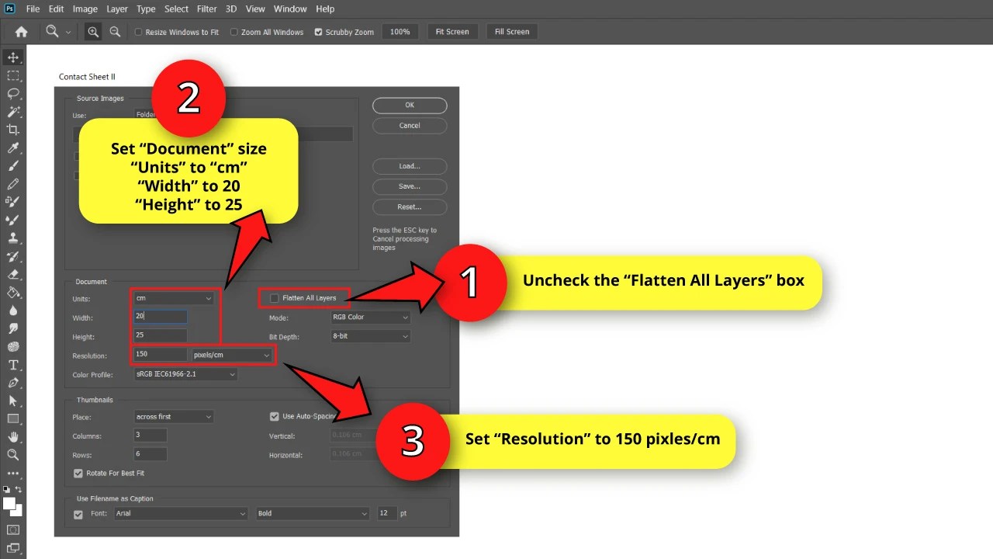Open the Mode dropdown set to RGB Color
Viewport: 993px width, 559px height.
[x=370, y=317]
